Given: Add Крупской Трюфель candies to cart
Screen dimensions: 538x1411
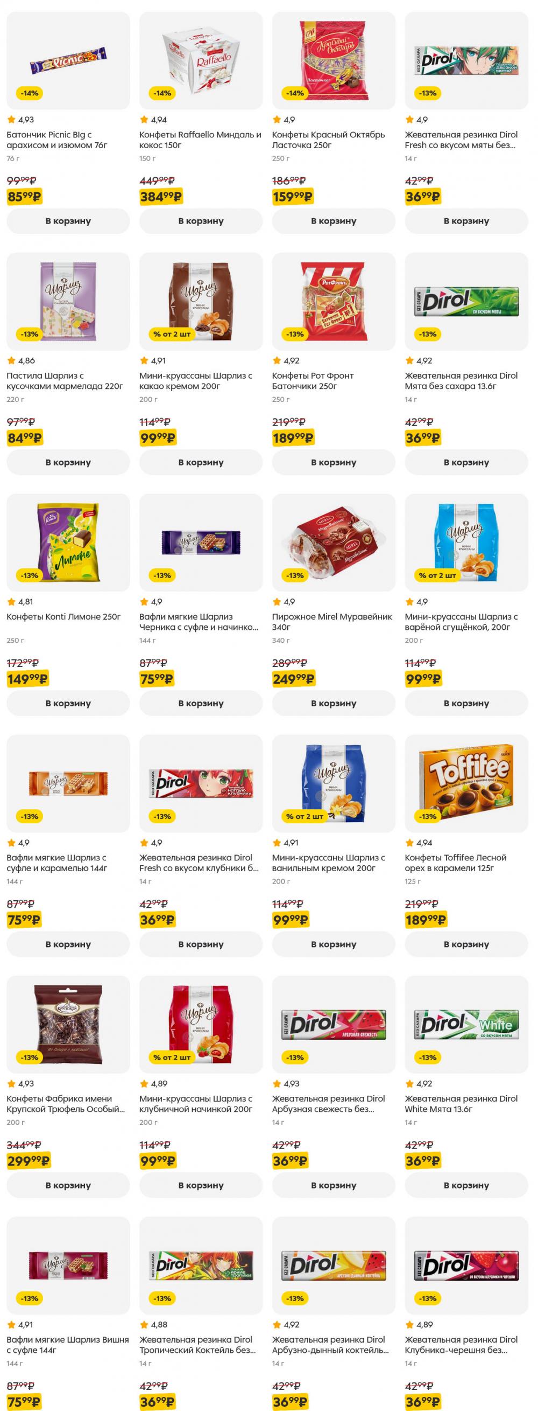Looking at the screenshot, I should 68,1185.
